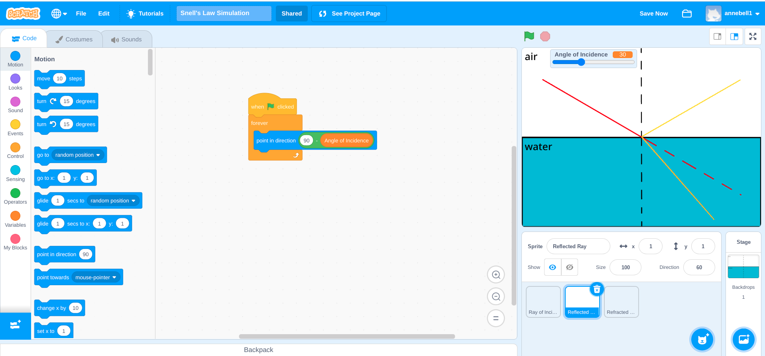Click the workspace horizontal scrollbar
This screenshot has height=356, width=765.
347,336
